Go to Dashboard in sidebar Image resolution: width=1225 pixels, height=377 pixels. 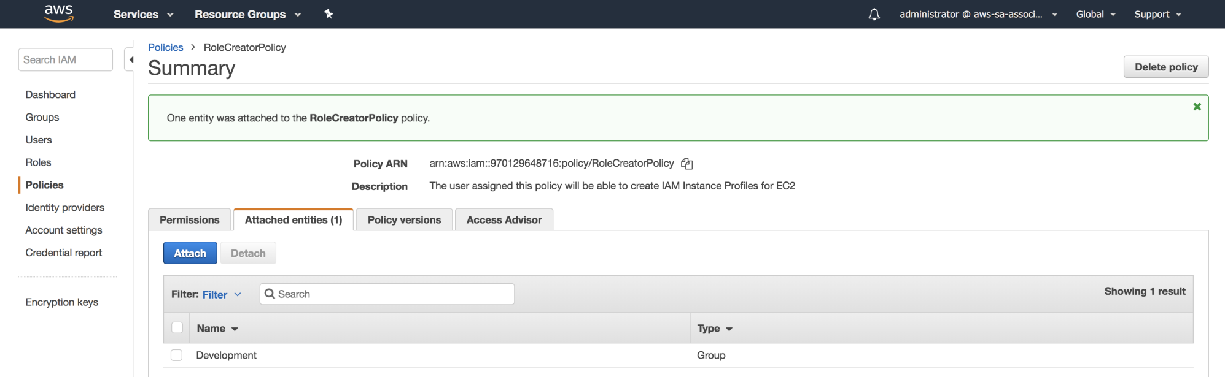tap(50, 94)
